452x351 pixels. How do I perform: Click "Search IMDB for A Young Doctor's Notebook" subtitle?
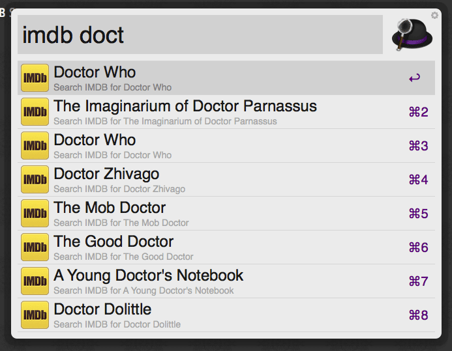pos(143,290)
